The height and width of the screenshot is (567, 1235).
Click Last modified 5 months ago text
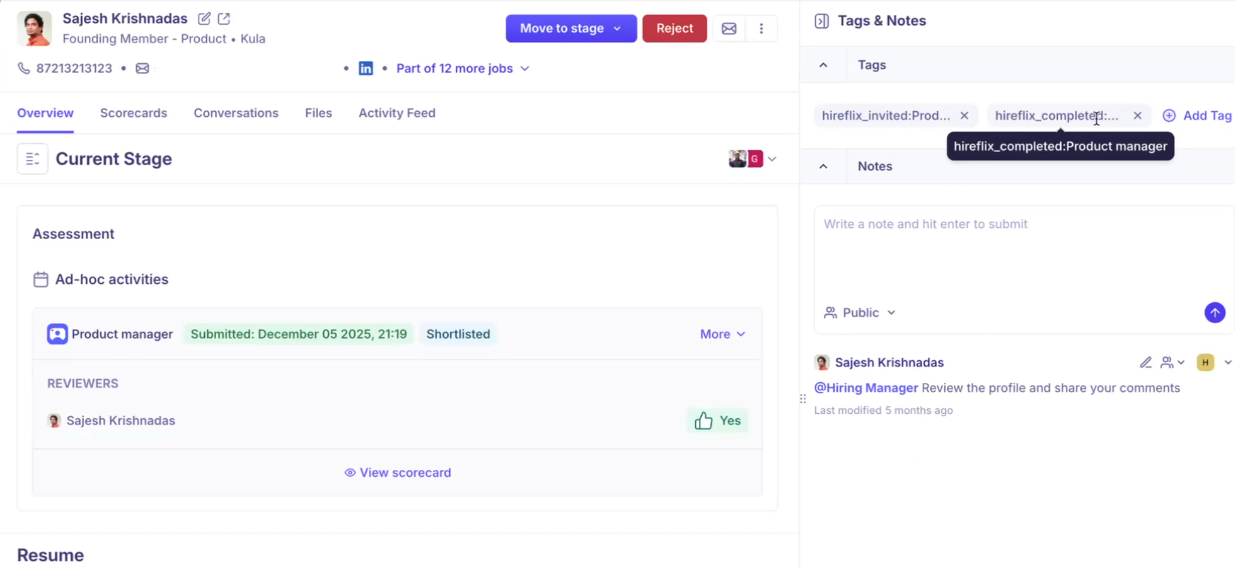coord(883,410)
